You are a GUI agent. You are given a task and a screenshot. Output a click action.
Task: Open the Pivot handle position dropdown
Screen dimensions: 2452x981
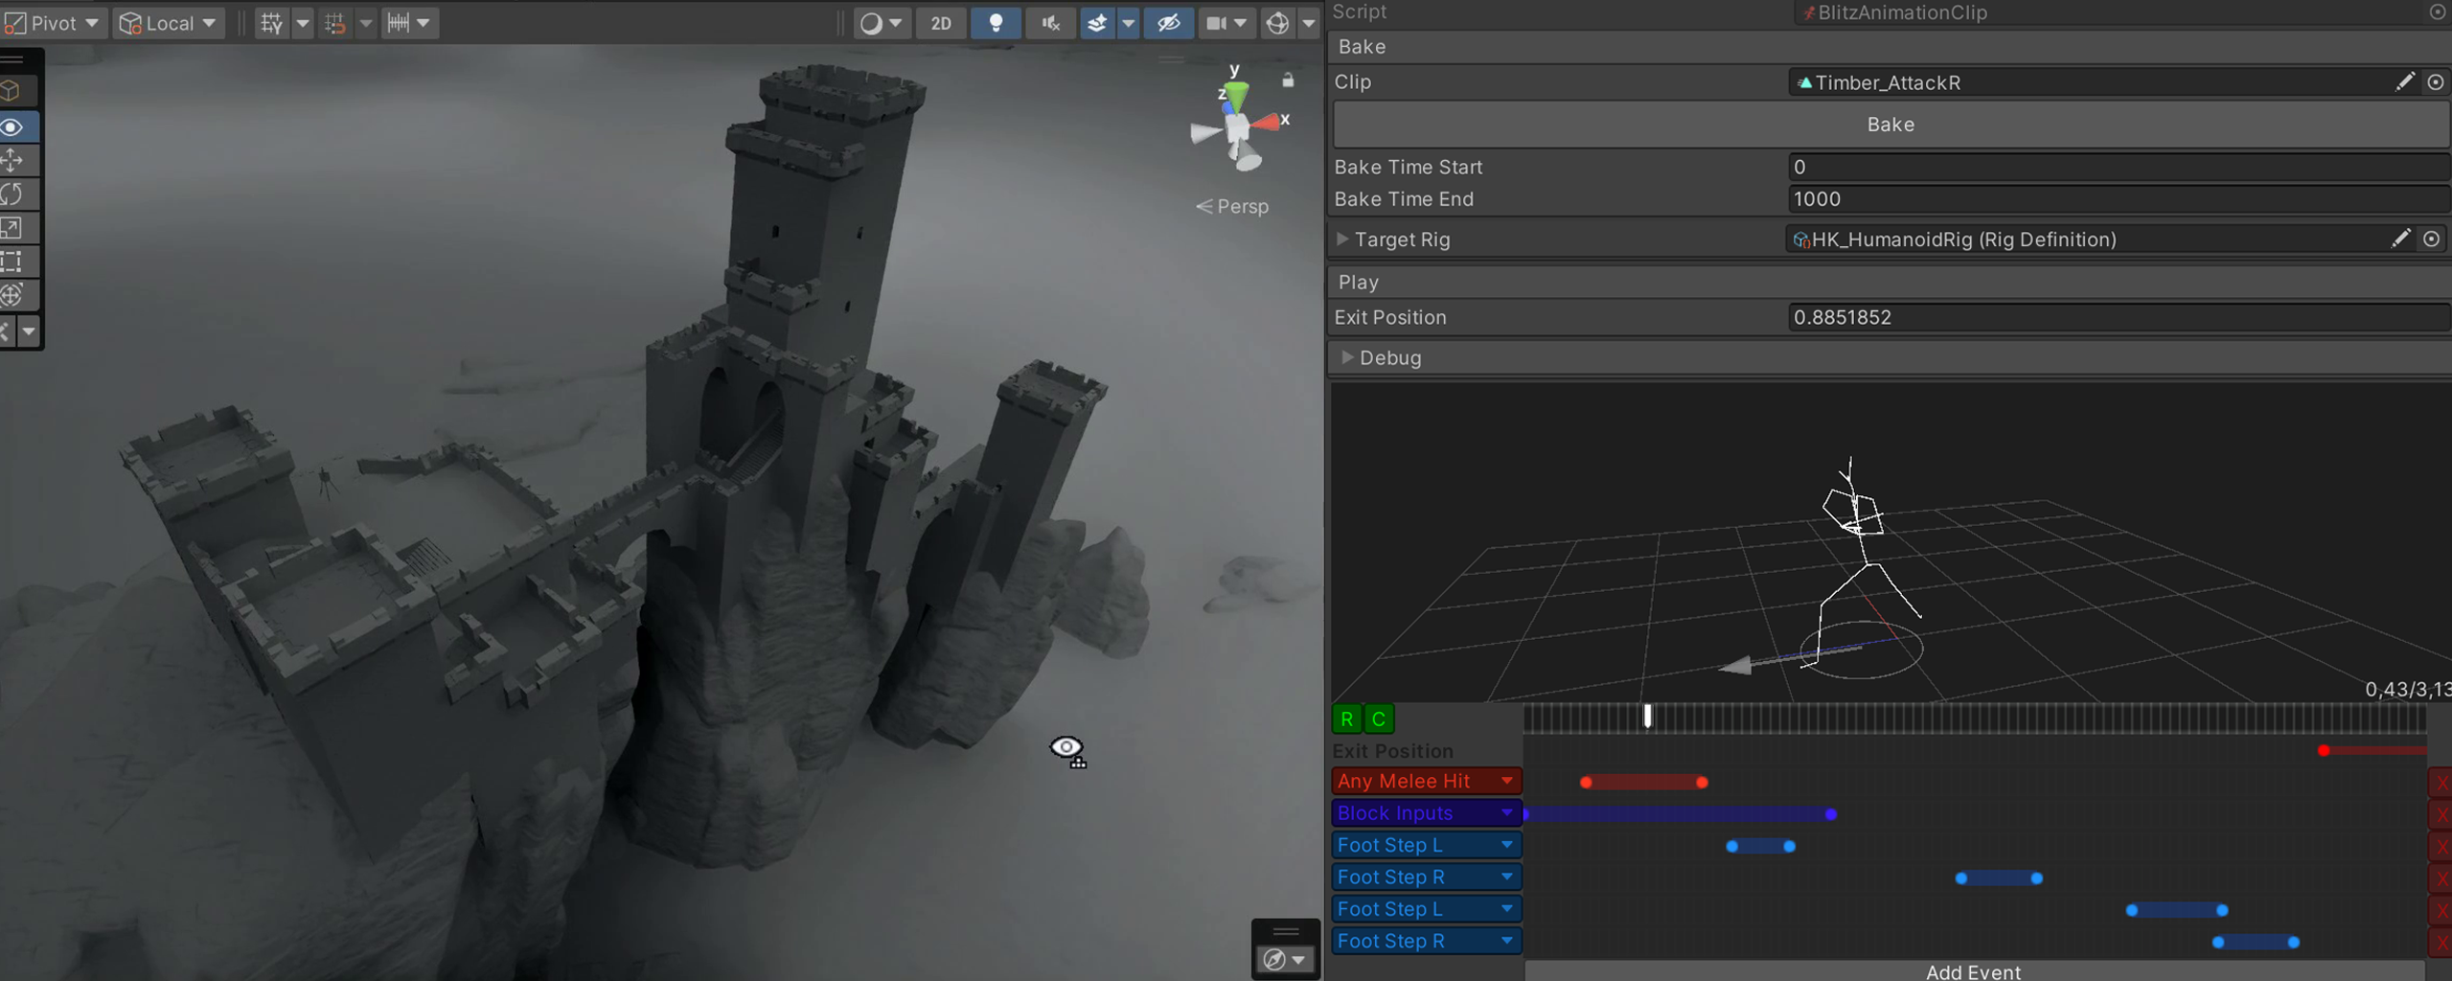[54, 23]
